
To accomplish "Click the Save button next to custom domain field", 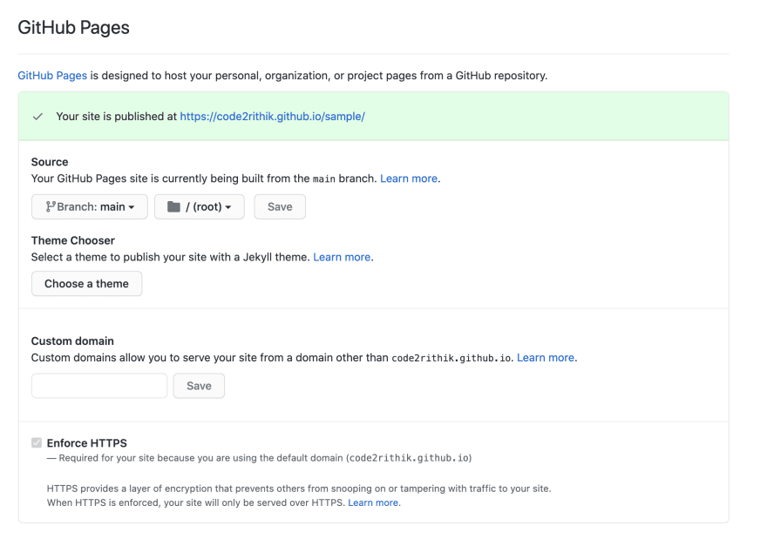I will (199, 386).
